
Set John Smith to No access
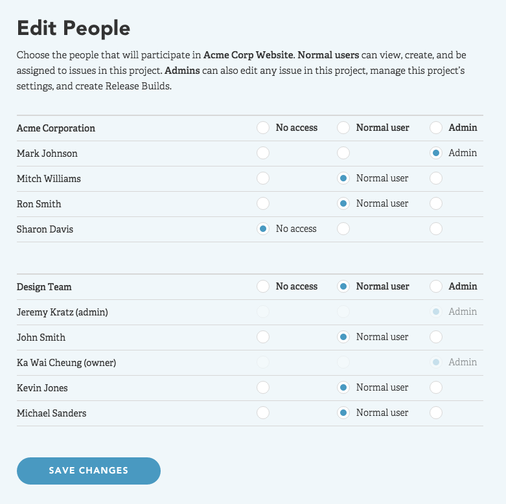click(262, 337)
